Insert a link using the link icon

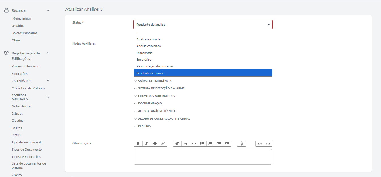163,144
